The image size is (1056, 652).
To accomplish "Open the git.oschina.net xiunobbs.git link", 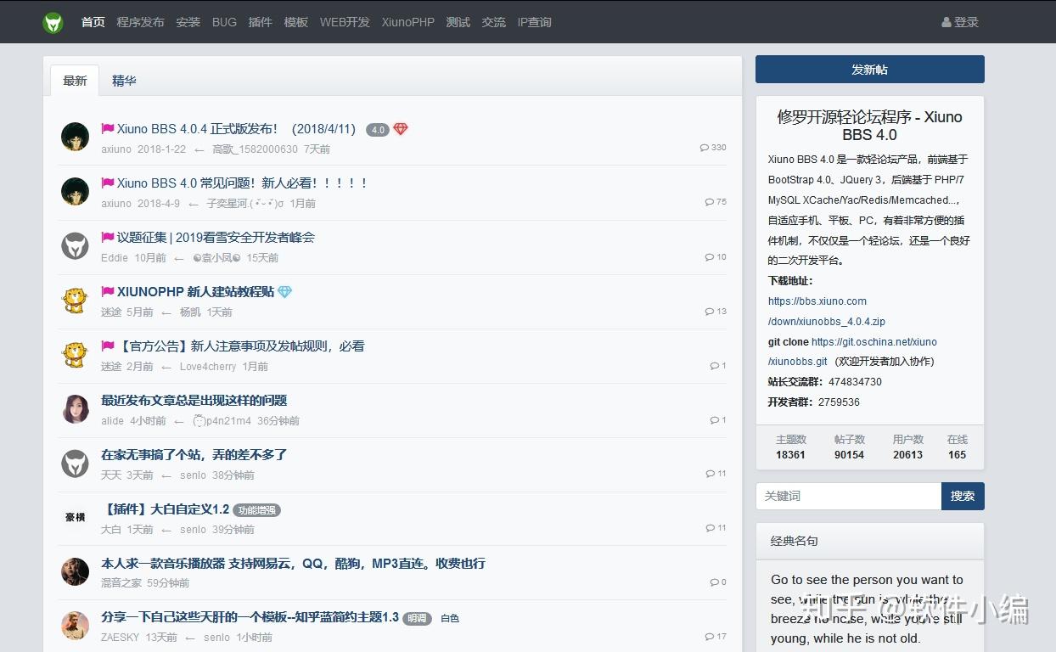I will click(x=852, y=351).
